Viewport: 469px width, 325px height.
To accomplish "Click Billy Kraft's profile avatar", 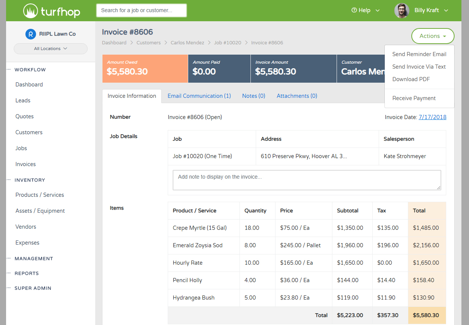I will (401, 10).
